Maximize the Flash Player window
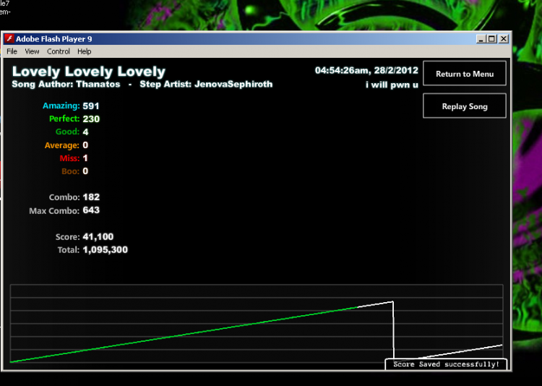The height and width of the screenshot is (386, 542). [x=491, y=39]
